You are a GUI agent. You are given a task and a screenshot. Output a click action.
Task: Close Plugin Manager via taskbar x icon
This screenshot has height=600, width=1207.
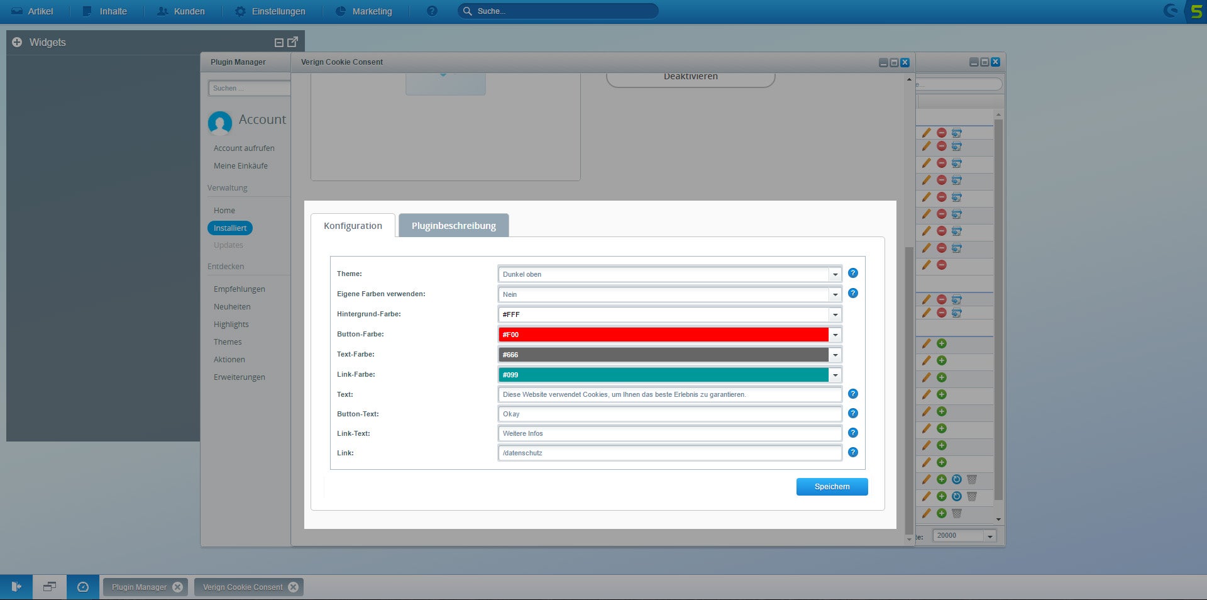(178, 587)
